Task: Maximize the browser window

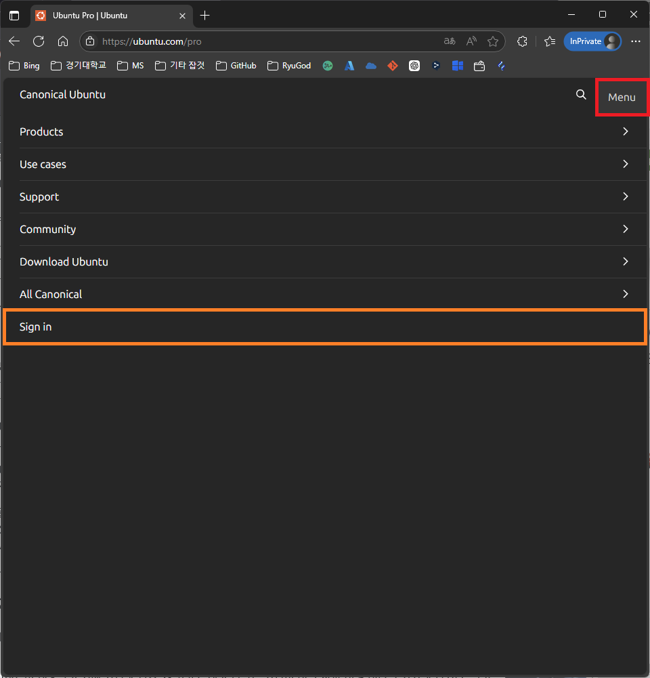Action: coord(603,15)
